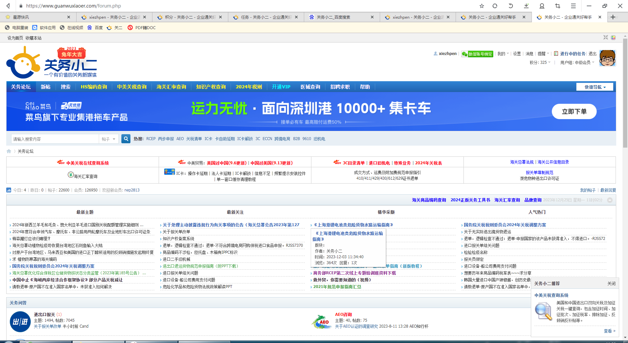Open the 2021年规范申报指南汇总 post
The width and height of the screenshot is (628, 343).
tap(337, 287)
